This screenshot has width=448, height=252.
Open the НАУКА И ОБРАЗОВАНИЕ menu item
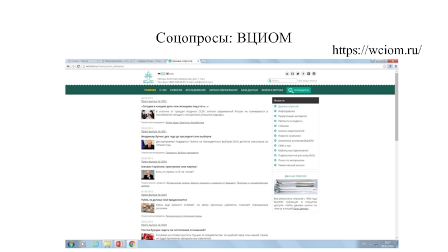(223, 90)
